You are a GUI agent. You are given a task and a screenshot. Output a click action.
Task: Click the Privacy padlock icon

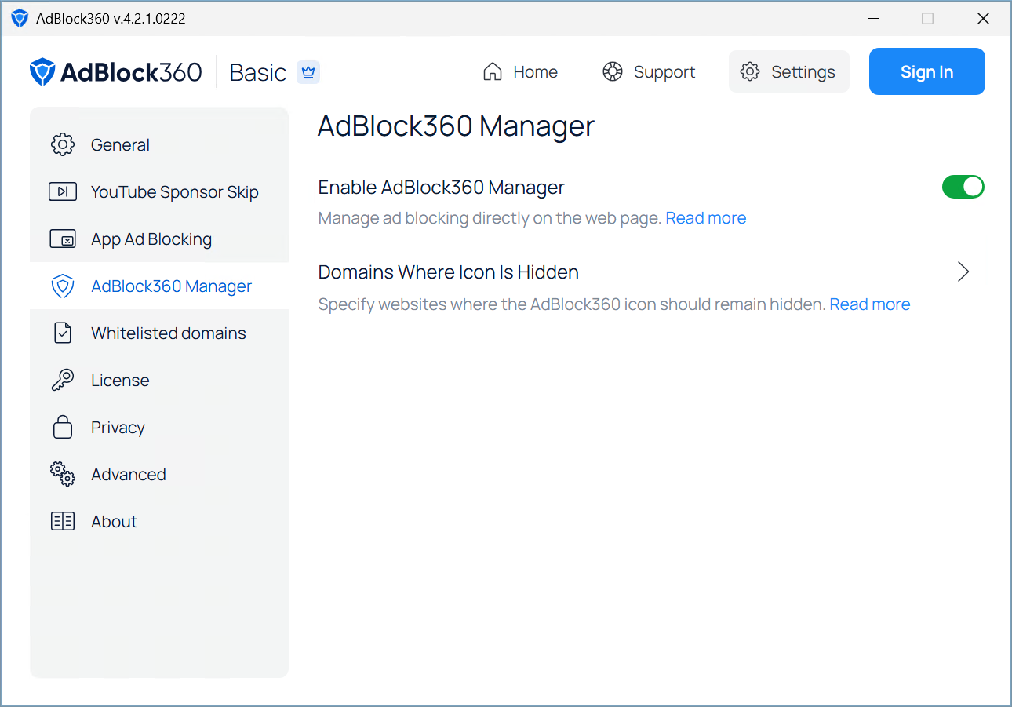point(63,427)
